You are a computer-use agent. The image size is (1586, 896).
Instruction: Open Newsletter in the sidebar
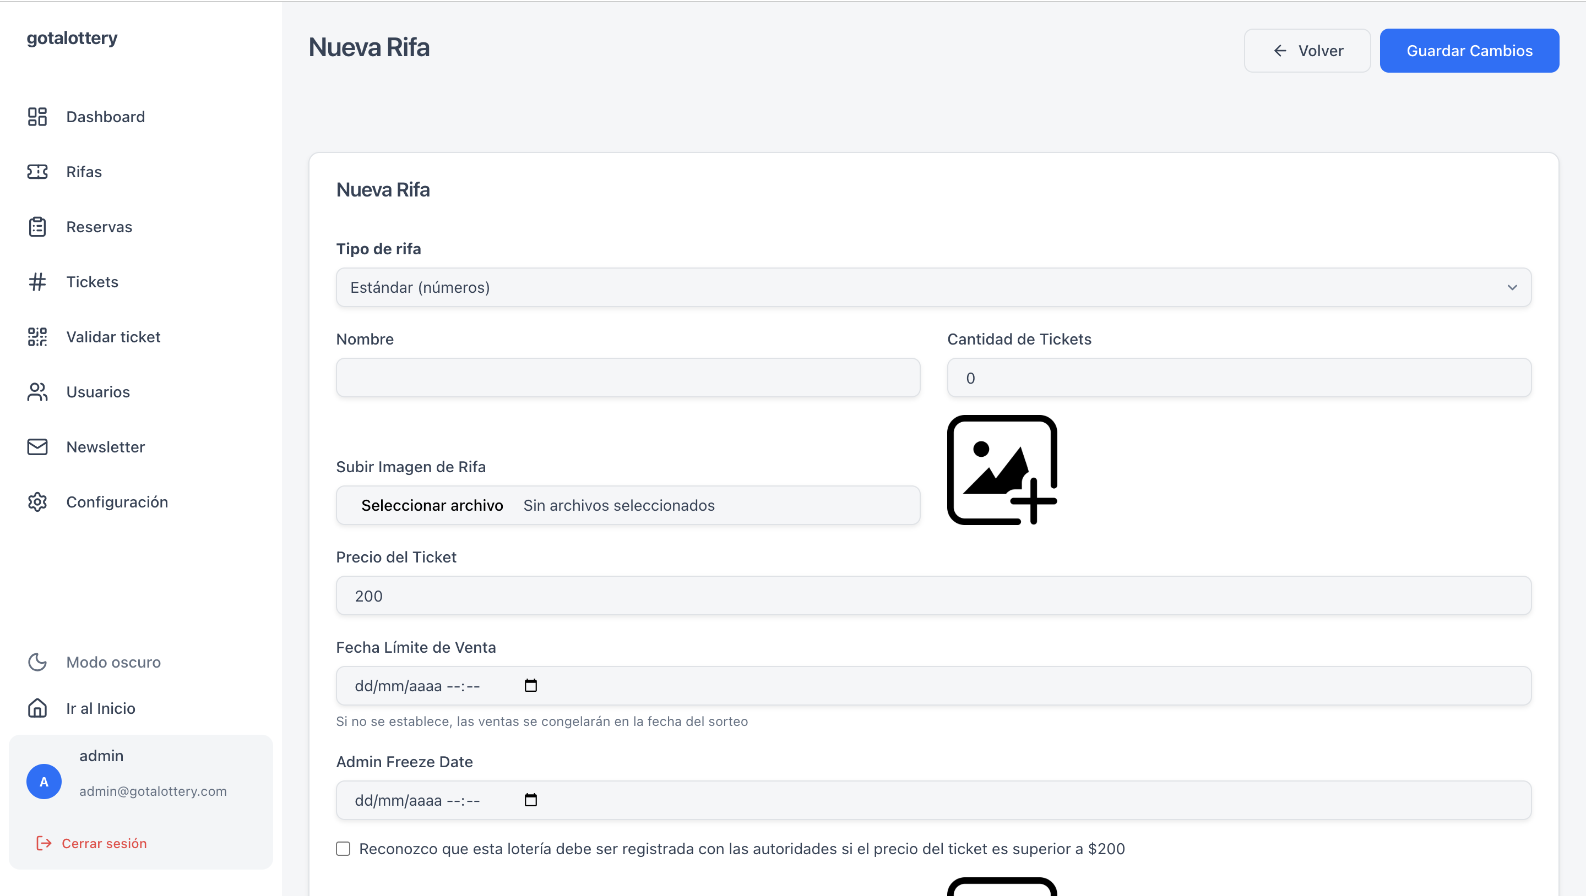point(105,447)
